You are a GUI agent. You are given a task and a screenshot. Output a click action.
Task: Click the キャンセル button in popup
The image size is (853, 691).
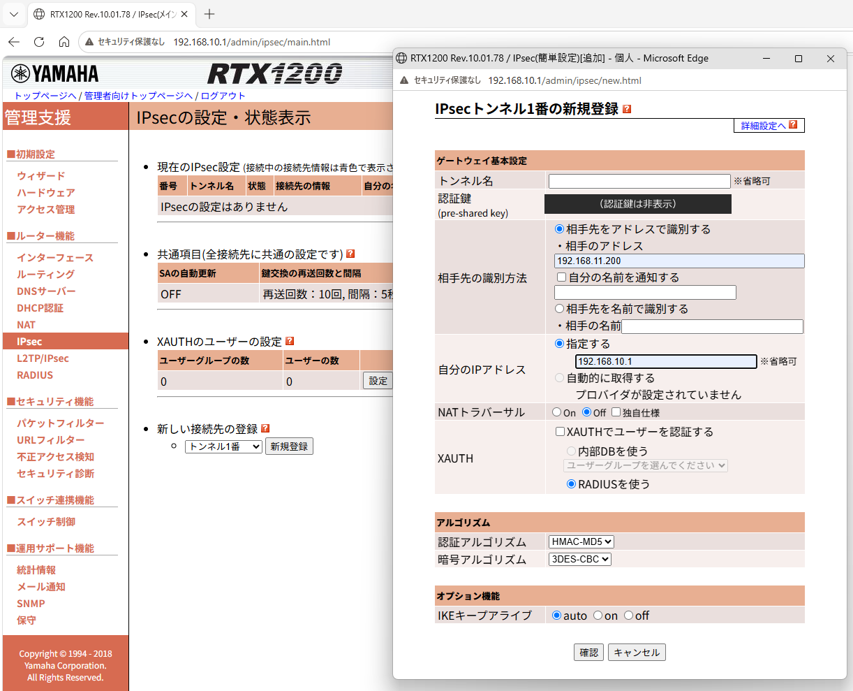[x=637, y=652]
